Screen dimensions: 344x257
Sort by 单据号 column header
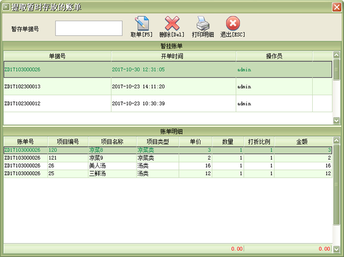[57, 56]
